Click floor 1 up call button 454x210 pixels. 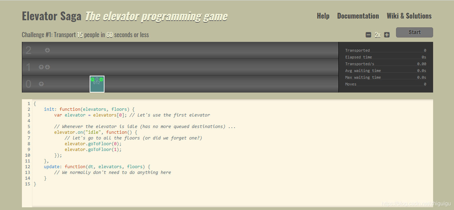click(x=41, y=67)
